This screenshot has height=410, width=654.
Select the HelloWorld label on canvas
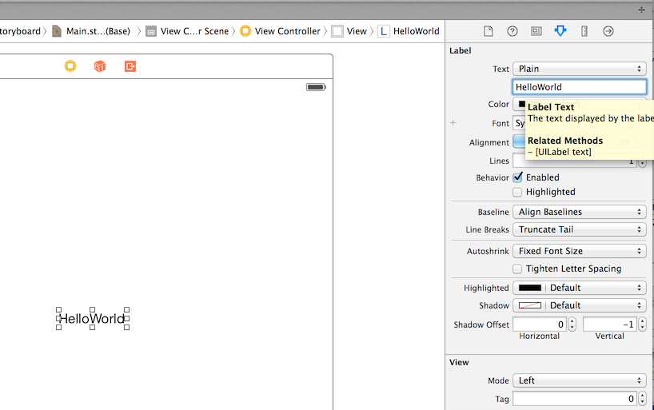tap(92, 319)
